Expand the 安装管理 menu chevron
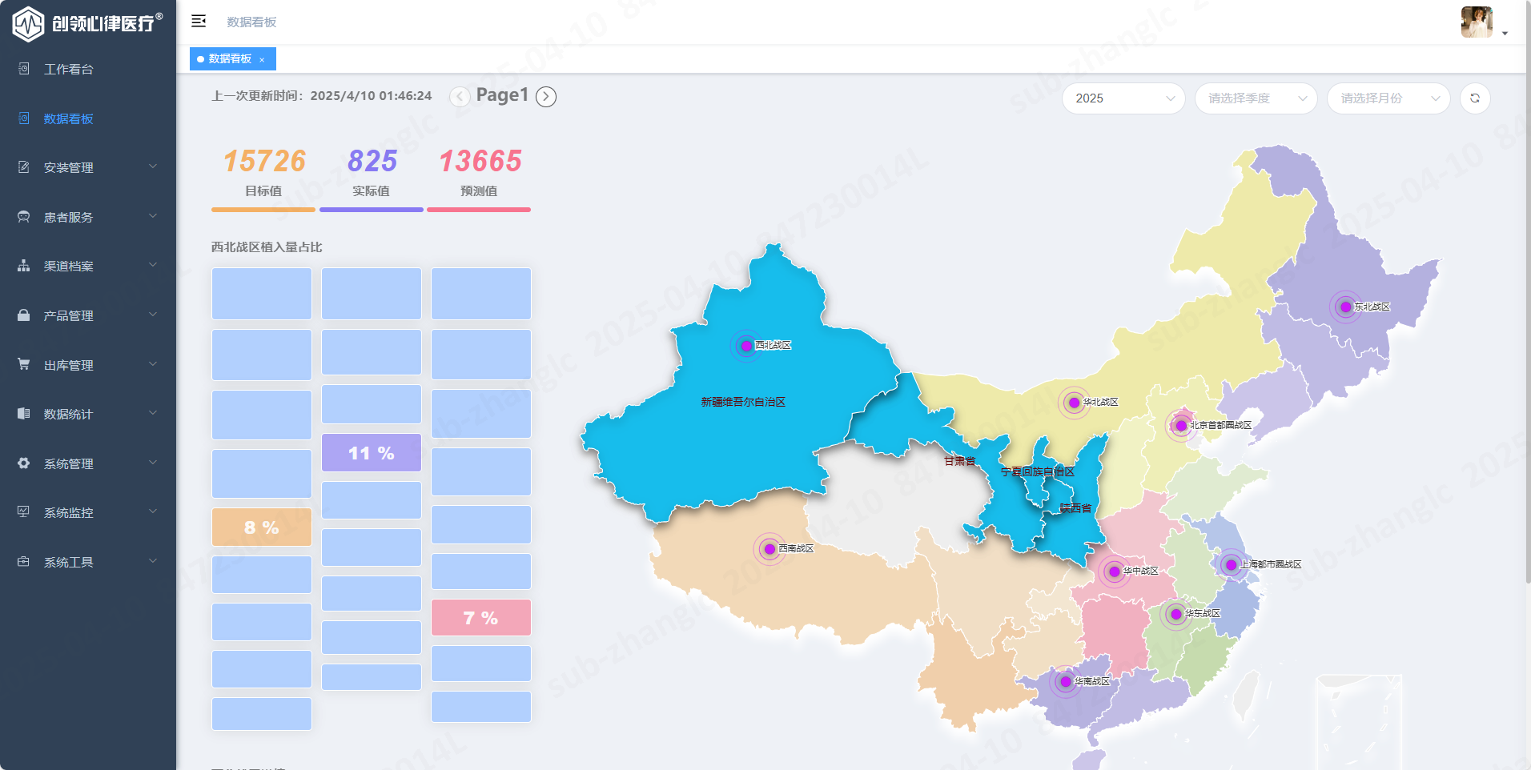1531x770 pixels. point(153,166)
